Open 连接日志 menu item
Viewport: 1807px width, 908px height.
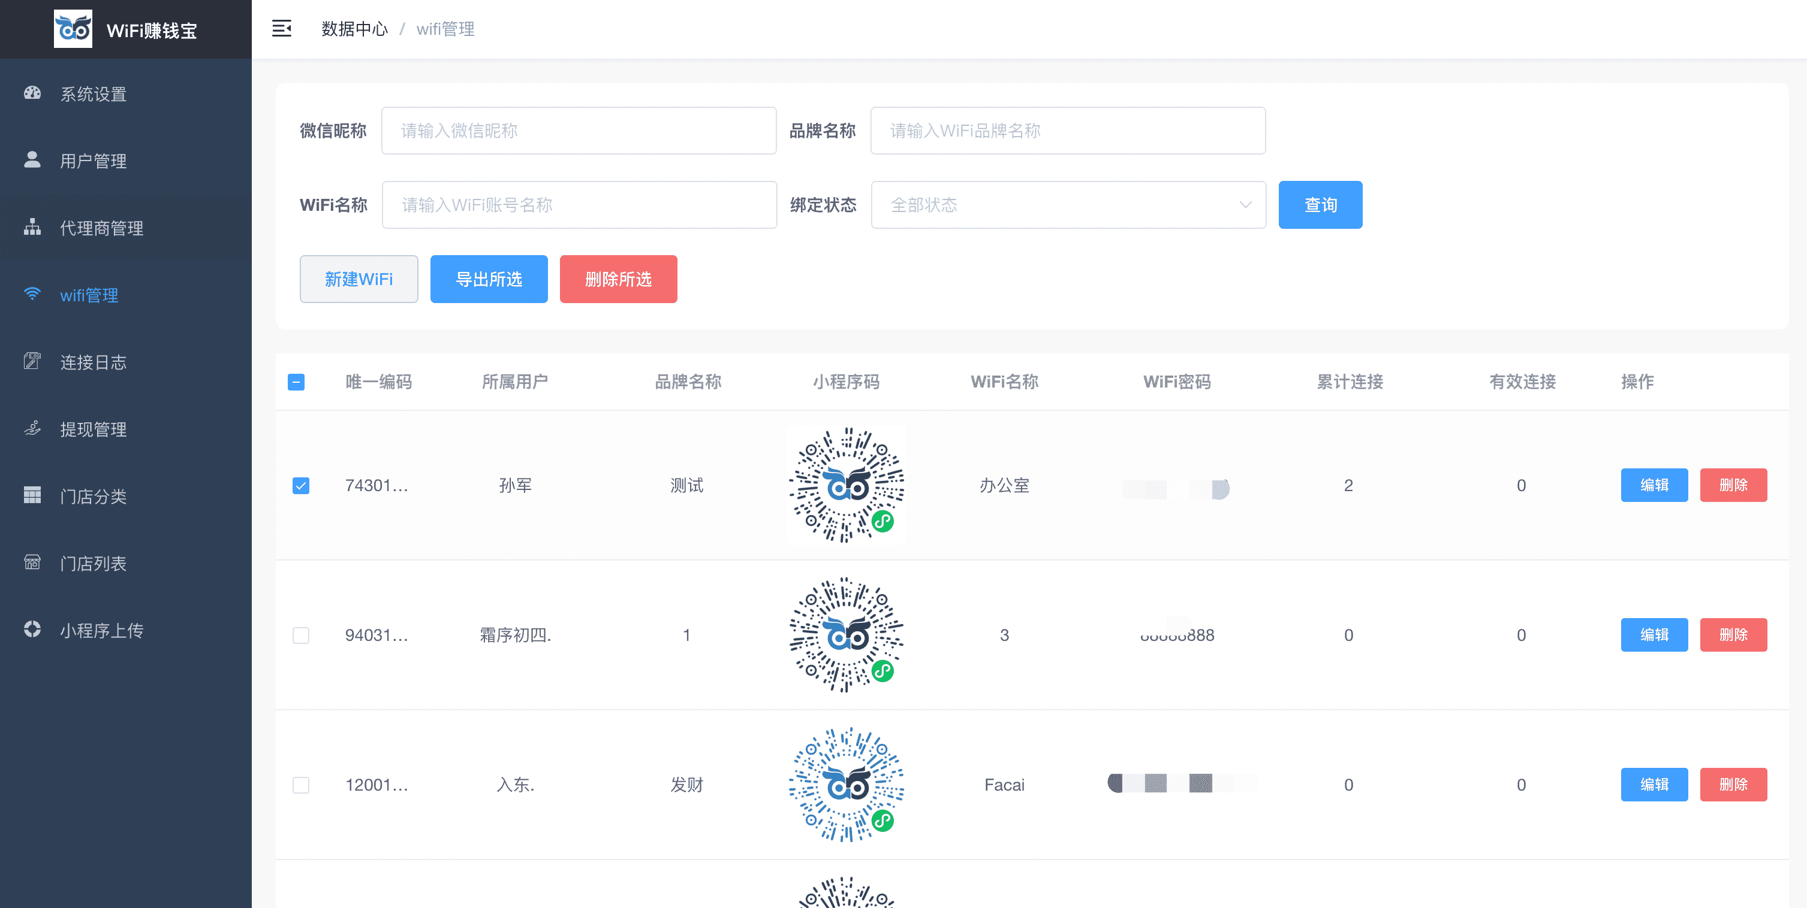(127, 362)
